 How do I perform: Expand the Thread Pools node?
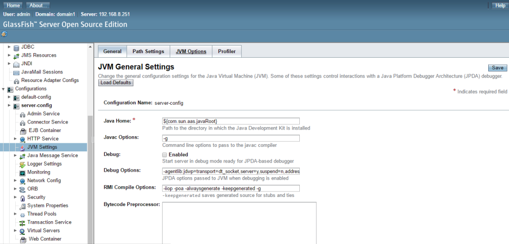16,214
